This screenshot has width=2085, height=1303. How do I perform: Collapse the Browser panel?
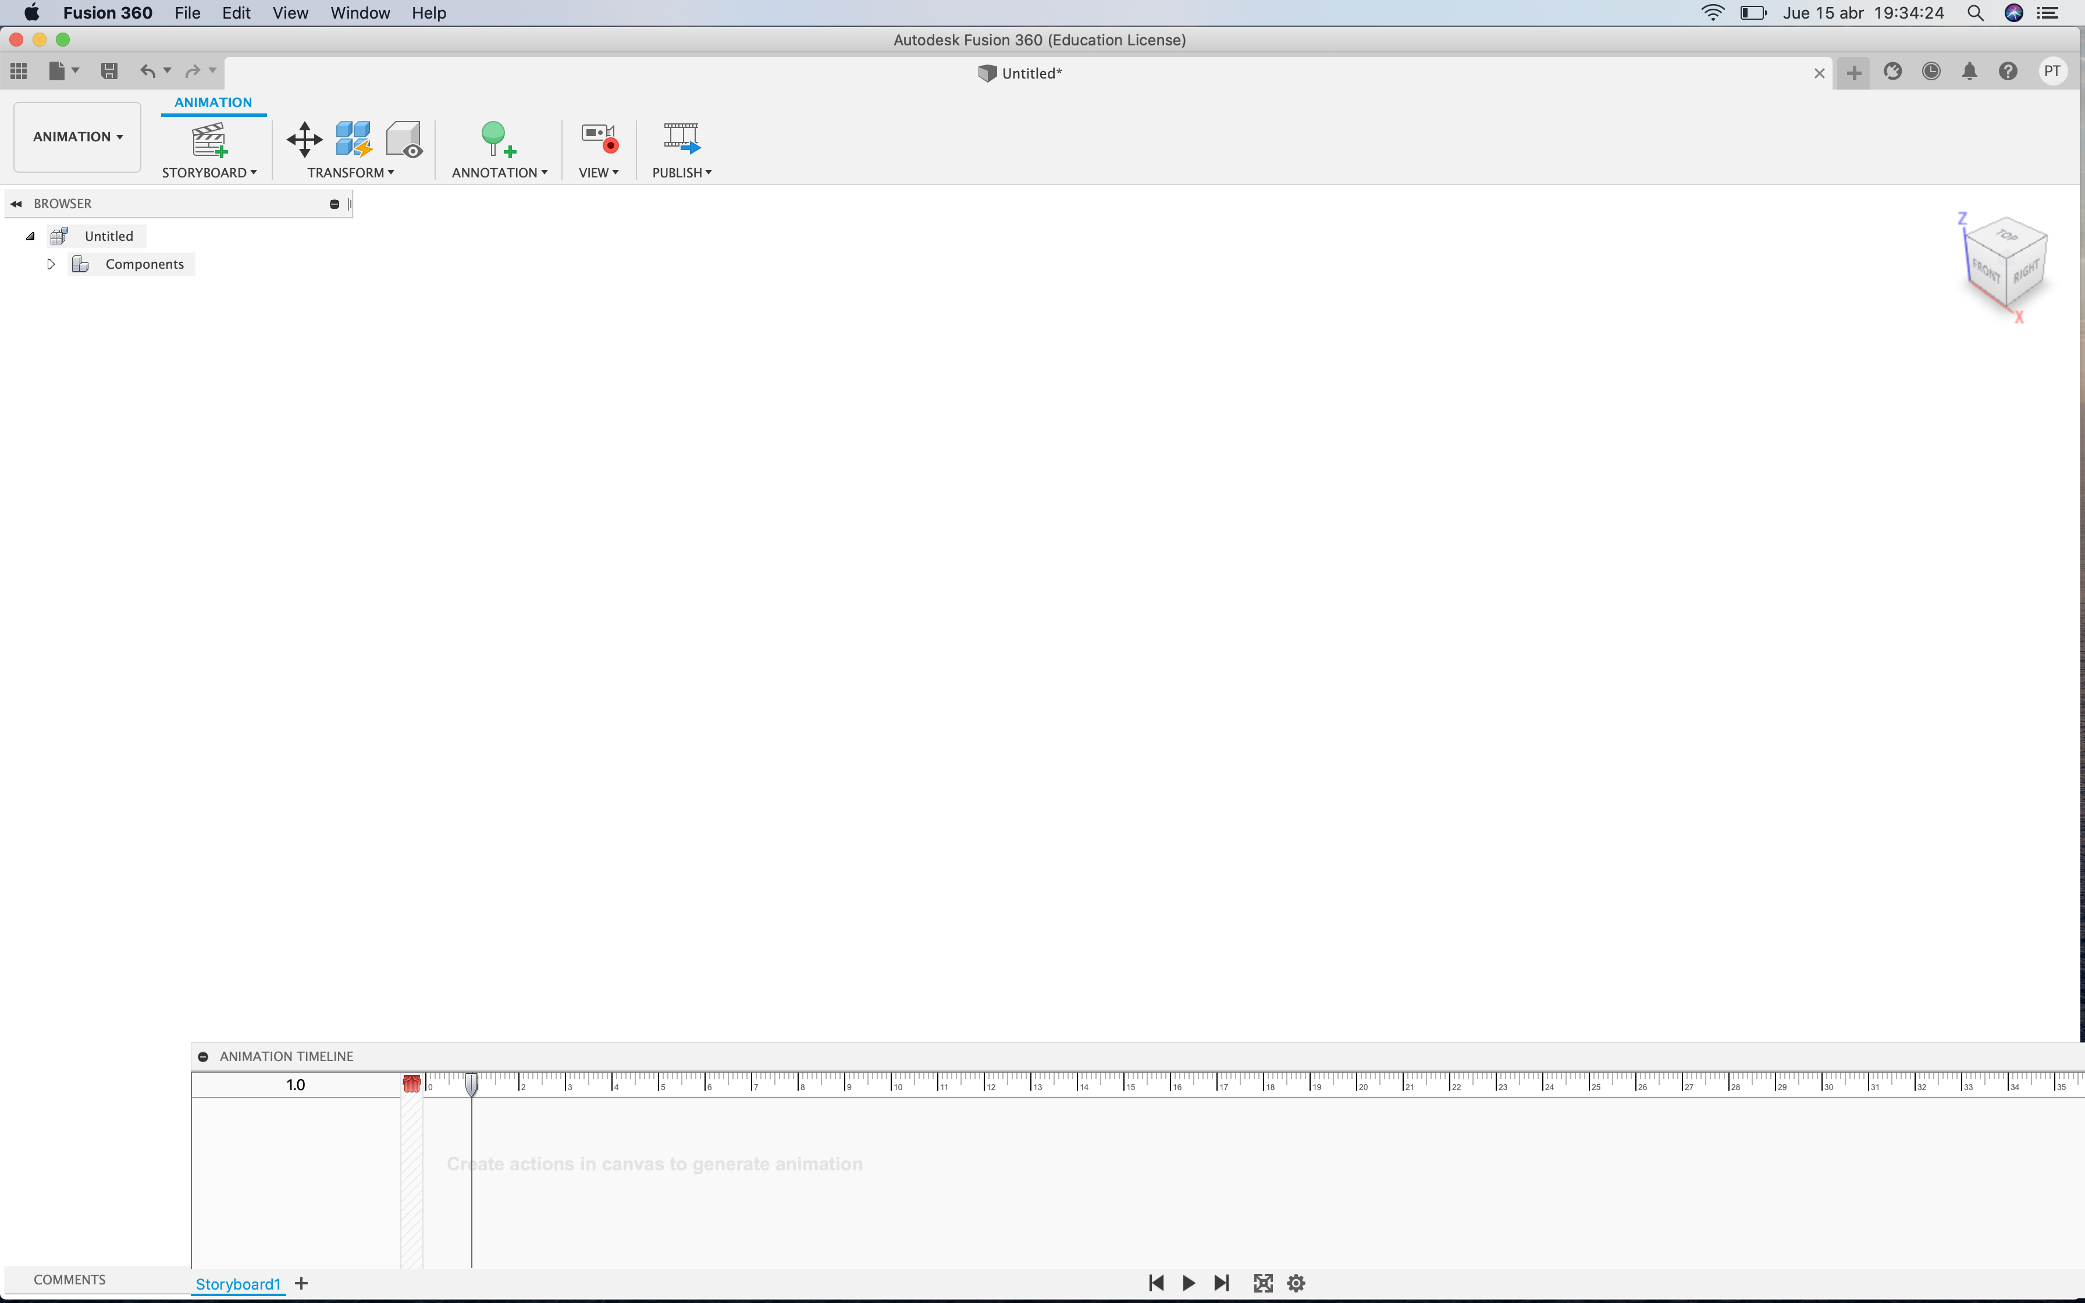click(16, 204)
